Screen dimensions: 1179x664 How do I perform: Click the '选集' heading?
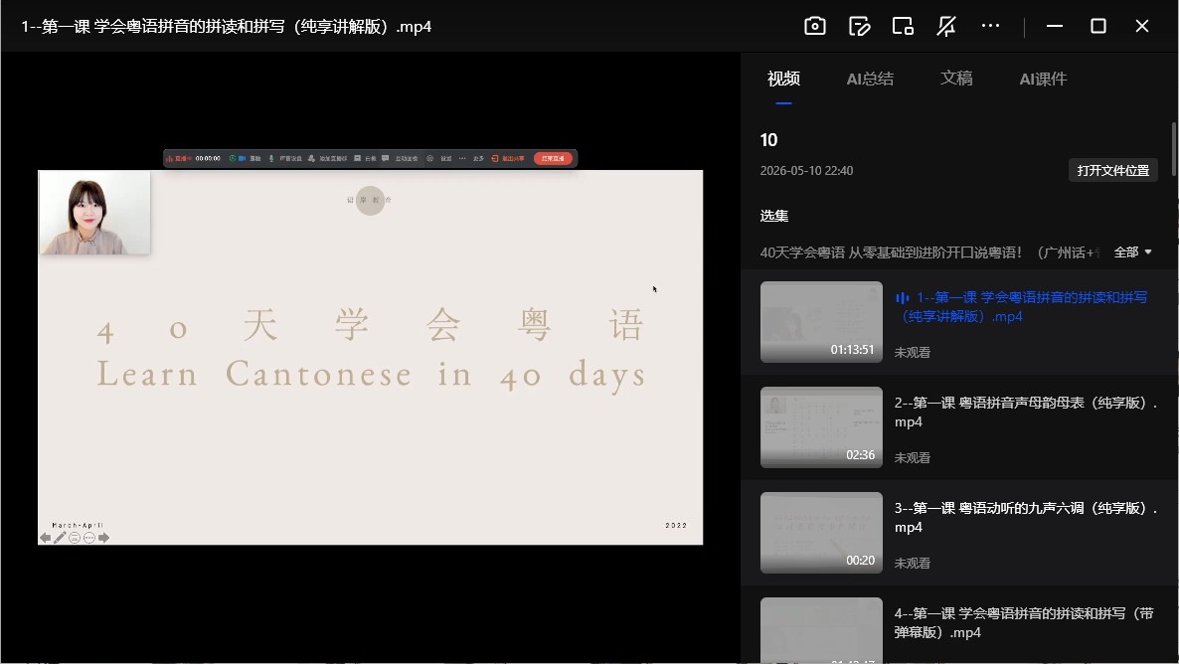click(x=773, y=216)
